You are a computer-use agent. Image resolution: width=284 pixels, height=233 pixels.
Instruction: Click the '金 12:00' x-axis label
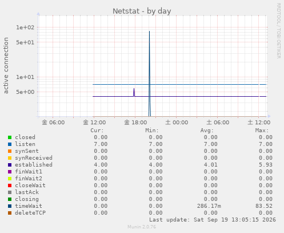pos(94,123)
